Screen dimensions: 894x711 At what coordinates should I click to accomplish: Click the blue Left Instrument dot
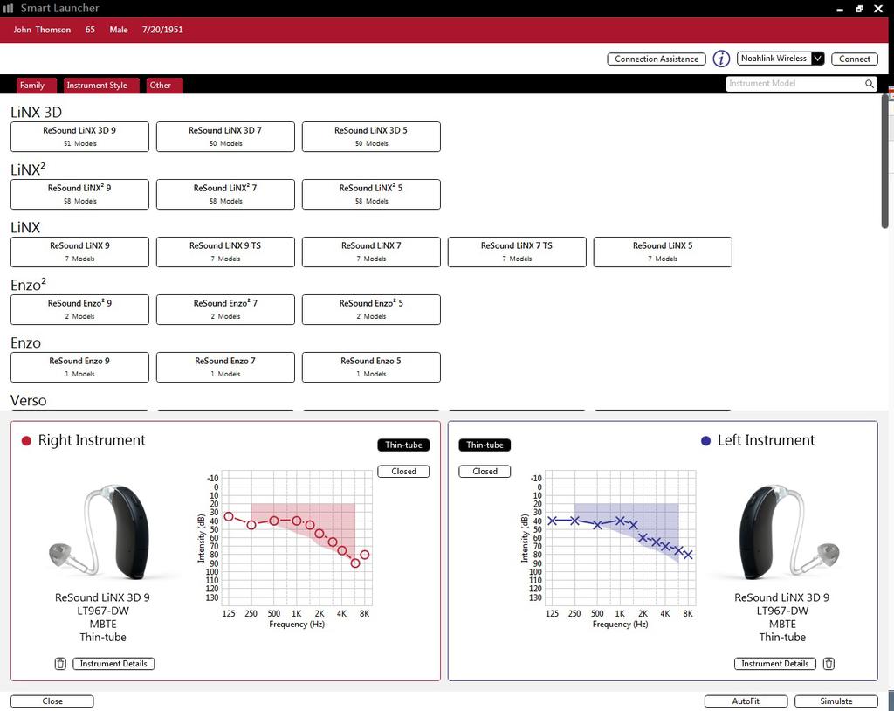[705, 440]
